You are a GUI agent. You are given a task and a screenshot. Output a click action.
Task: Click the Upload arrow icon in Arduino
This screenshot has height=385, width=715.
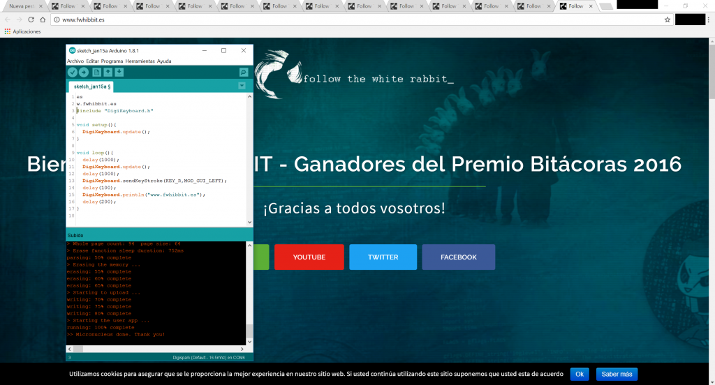pyautogui.click(x=84, y=73)
